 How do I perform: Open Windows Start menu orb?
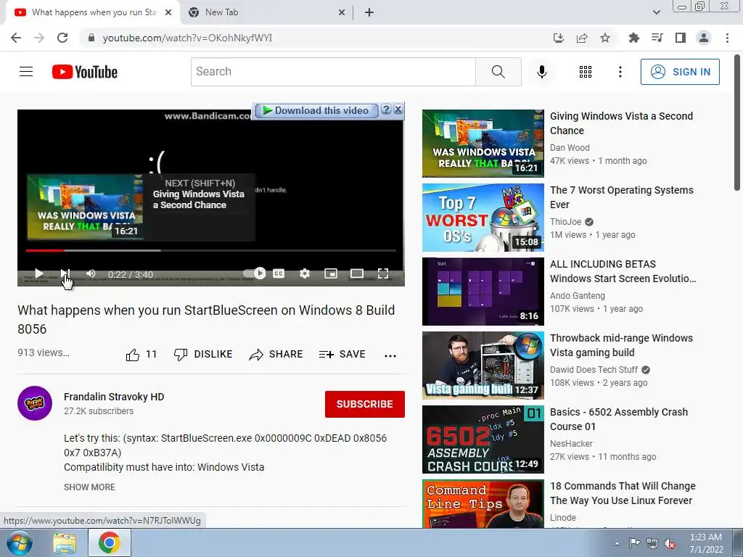point(19,542)
